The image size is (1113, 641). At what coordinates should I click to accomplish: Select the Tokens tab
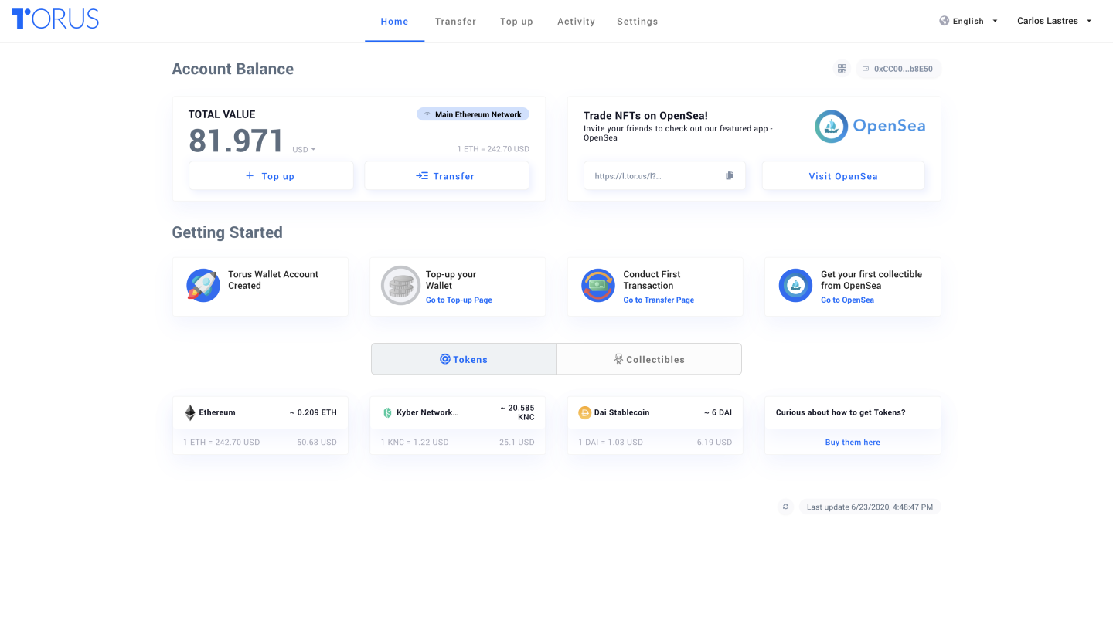(464, 359)
